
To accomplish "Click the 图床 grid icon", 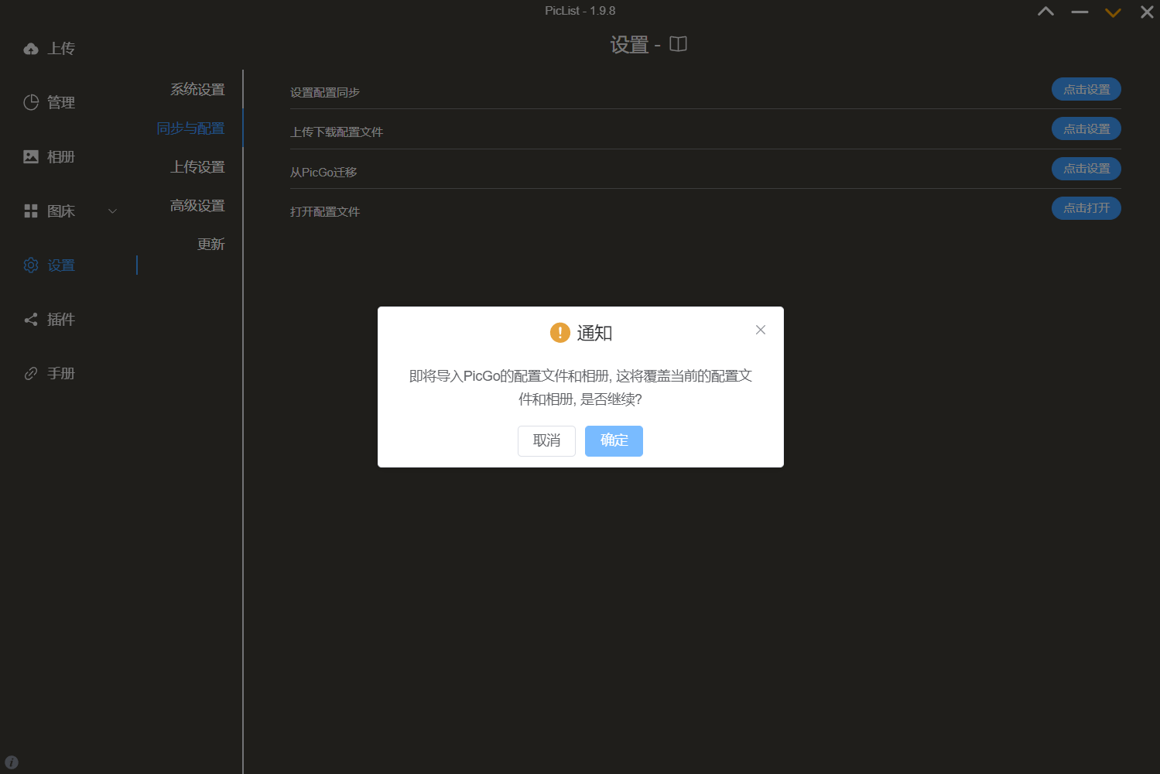I will tap(31, 211).
